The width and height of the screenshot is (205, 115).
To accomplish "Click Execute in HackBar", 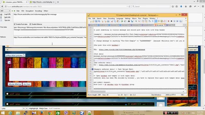I will pos(7,20).
